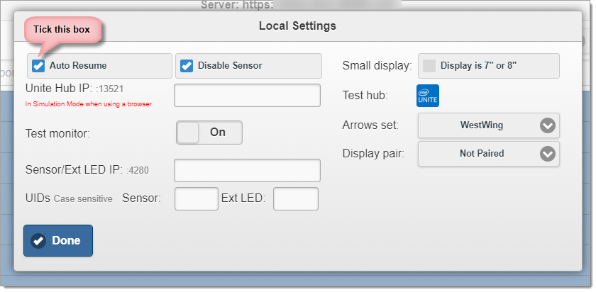Click the Done button
Screen dimensions: 596x292
[58, 241]
